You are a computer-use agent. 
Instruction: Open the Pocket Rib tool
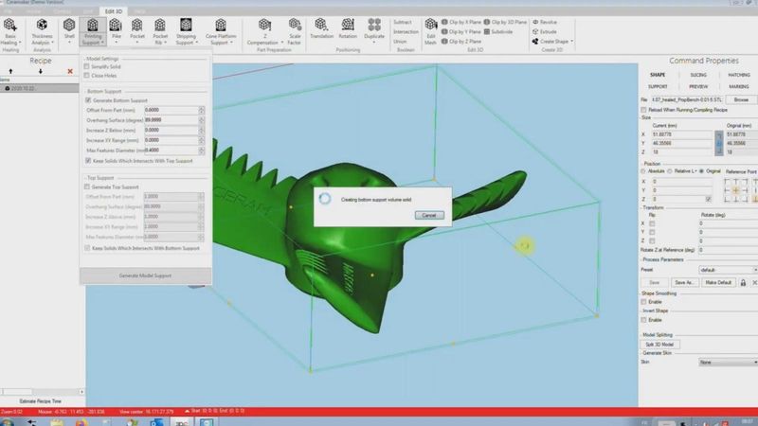[160, 30]
